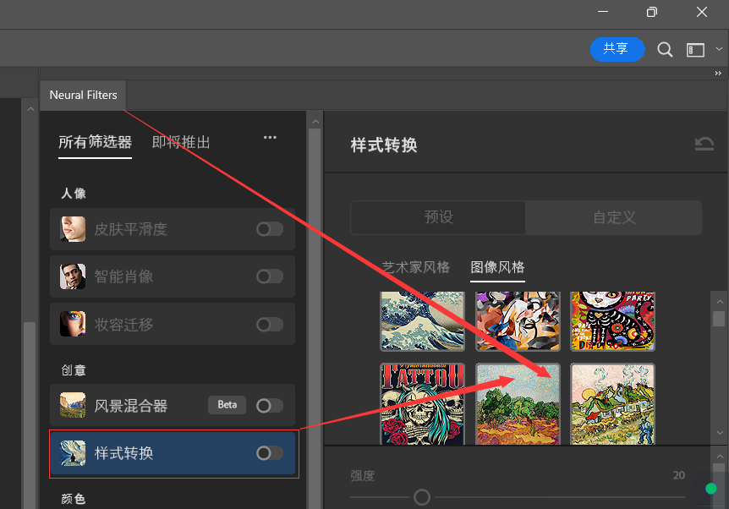Toggle the 风景混合器 filter switch
Viewport: 729px width, 509px height.
tap(270, 405)
